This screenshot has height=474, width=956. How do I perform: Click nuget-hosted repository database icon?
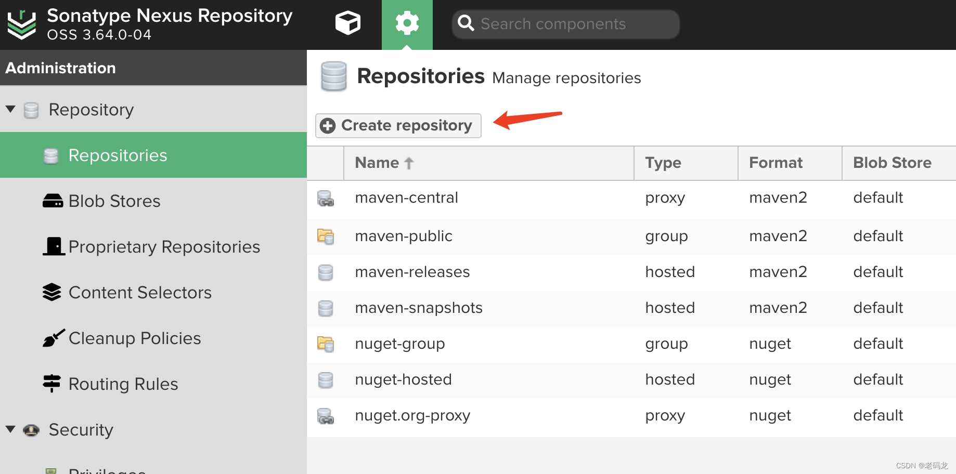pyautogui.click(x=326, y=380)
